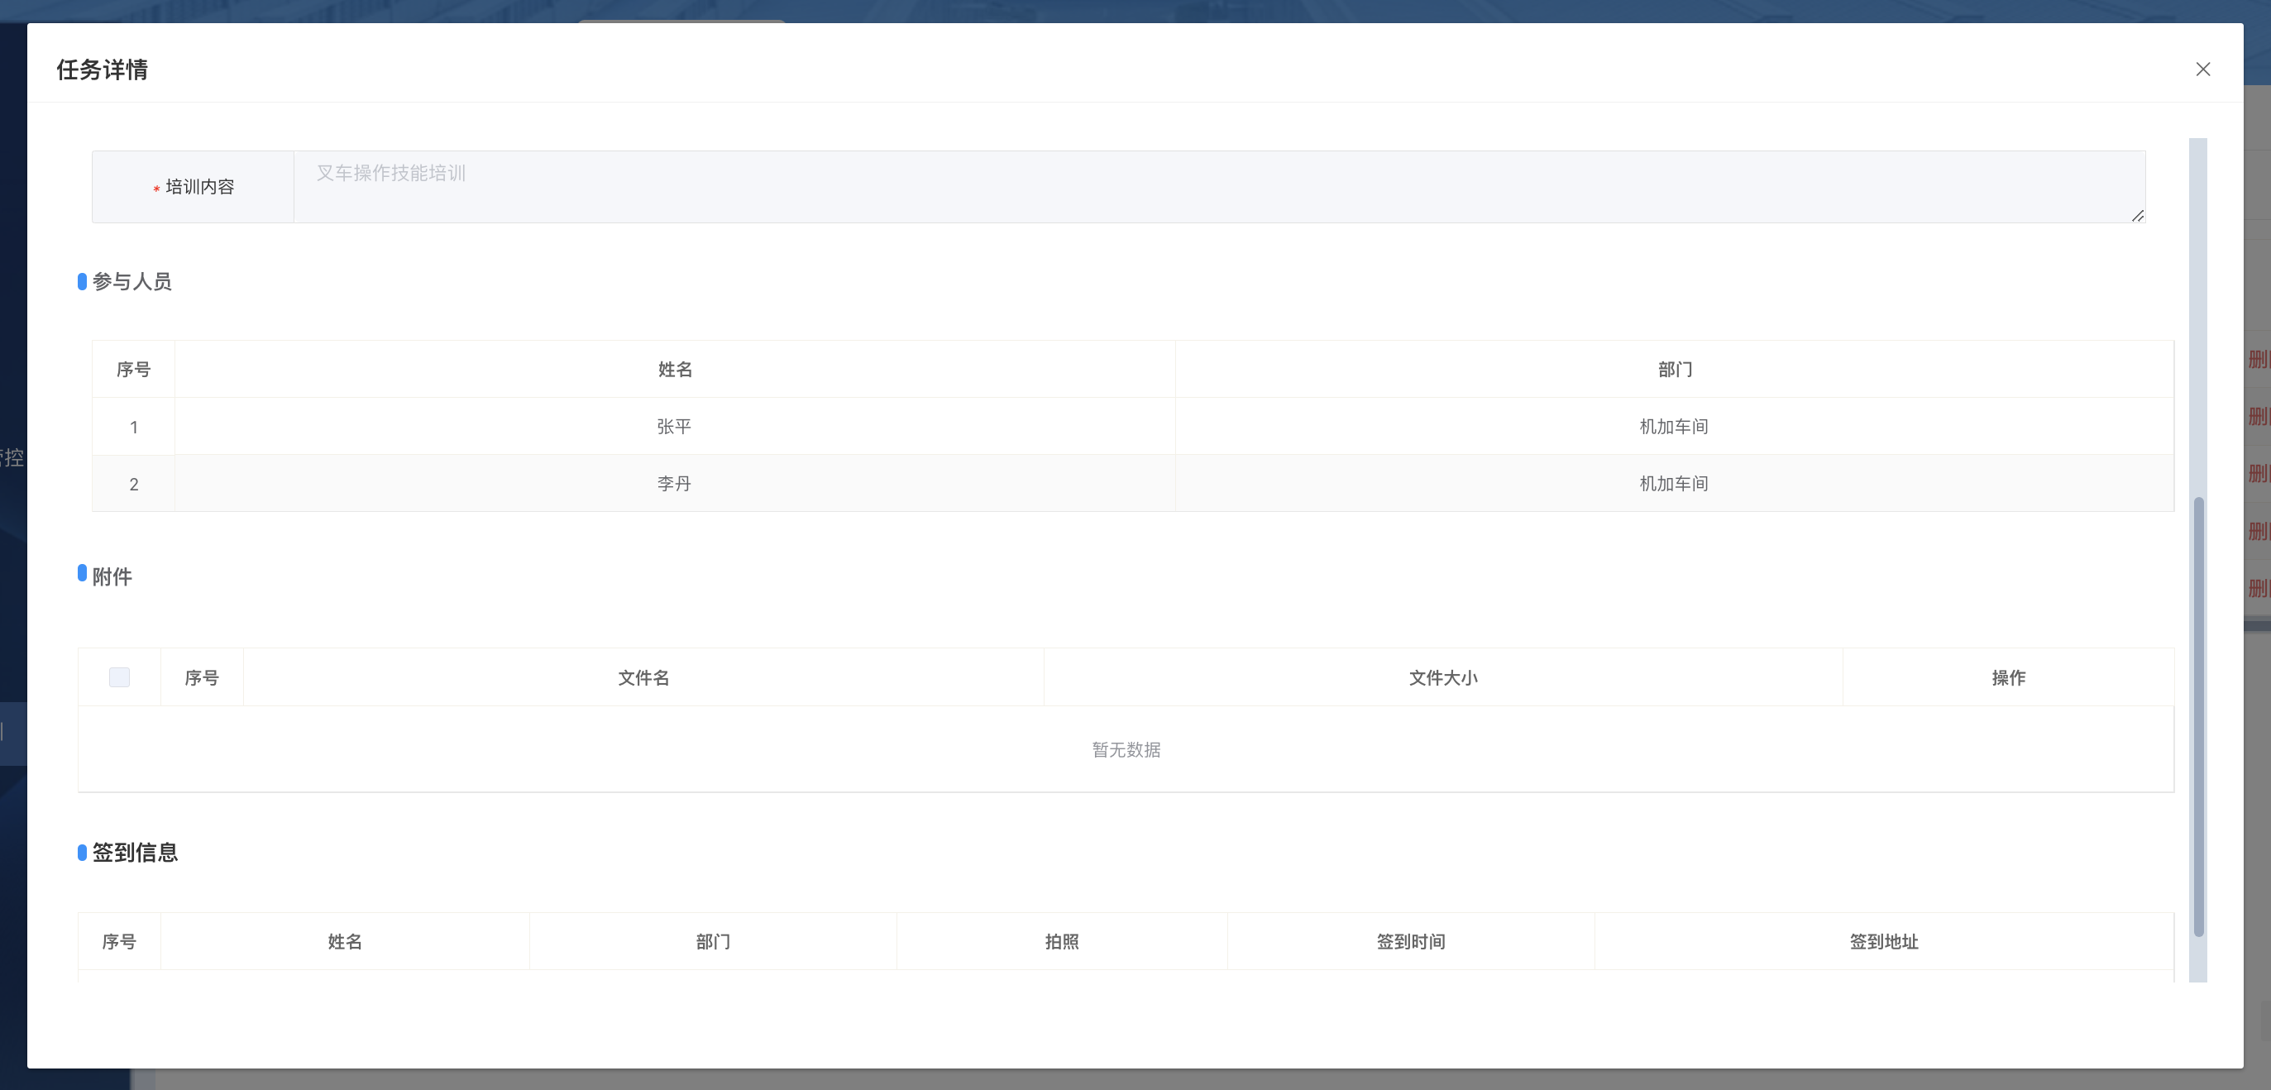Grab the text area resize handle
This screenshot has width=2271, height=1090.
pyautogui.click(x=2137, y=215)
